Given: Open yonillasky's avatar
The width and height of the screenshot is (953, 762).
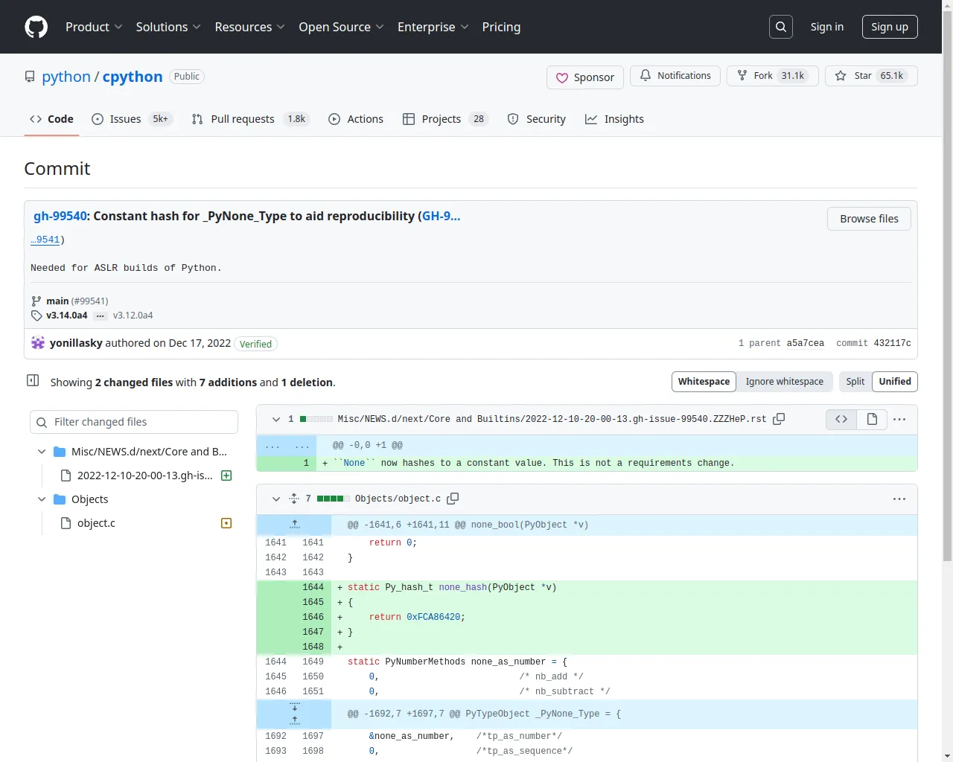Looking at the screenshot, I should [x=38, y=343].
